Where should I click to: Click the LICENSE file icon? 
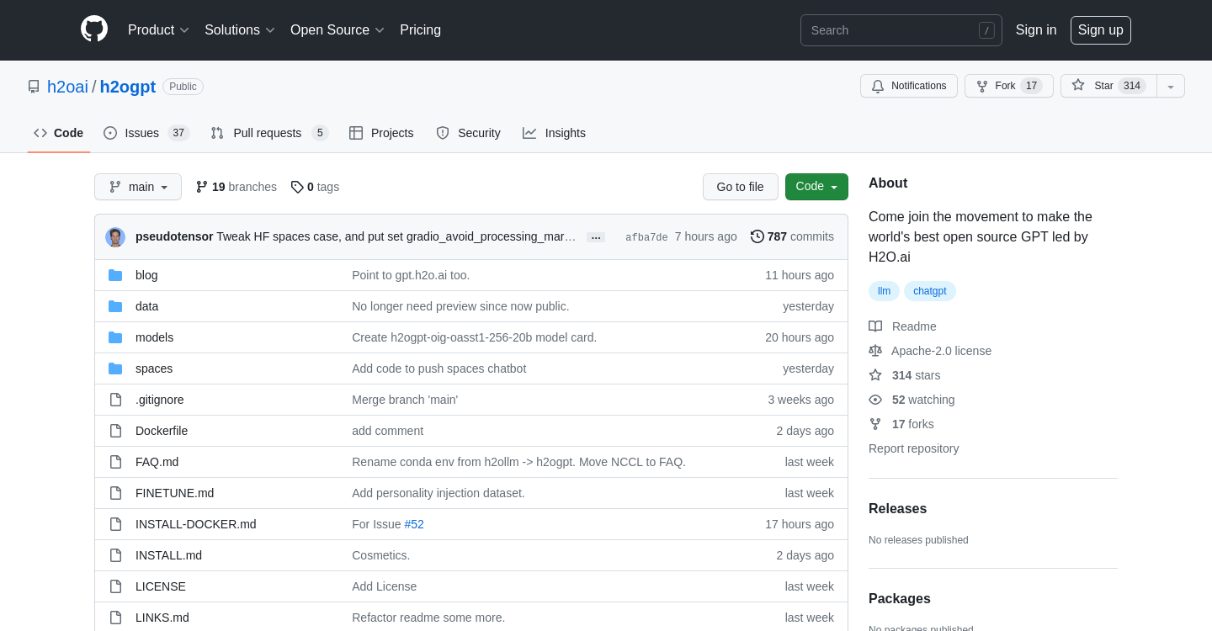click(x=115, y=586)
